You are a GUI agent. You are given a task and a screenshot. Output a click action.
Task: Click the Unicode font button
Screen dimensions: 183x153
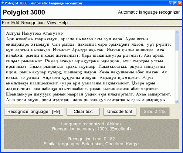(x=120, y=112)
